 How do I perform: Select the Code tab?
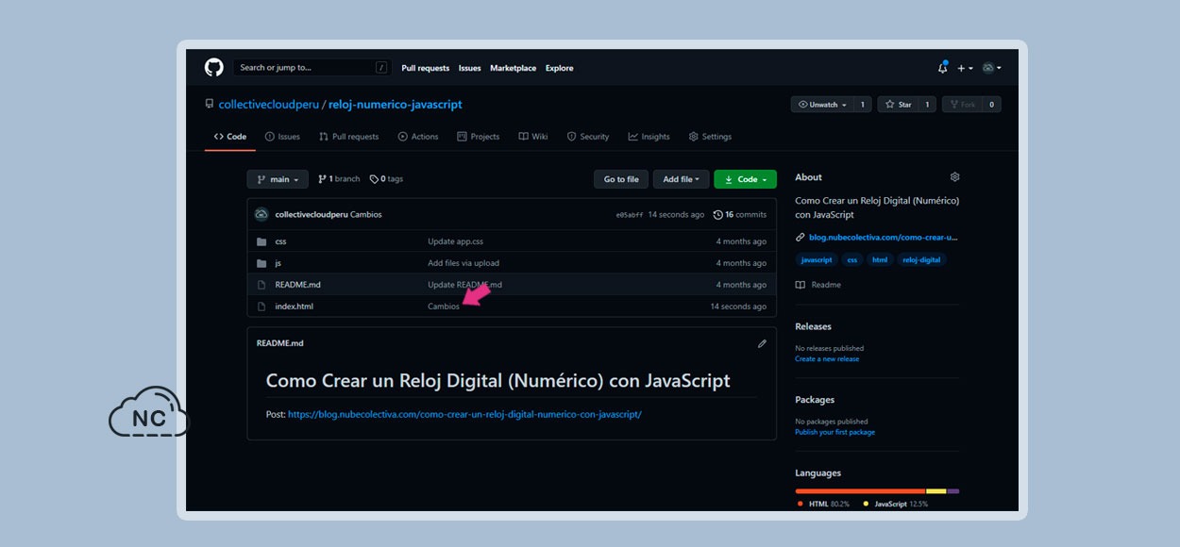(x=230, y=137)
